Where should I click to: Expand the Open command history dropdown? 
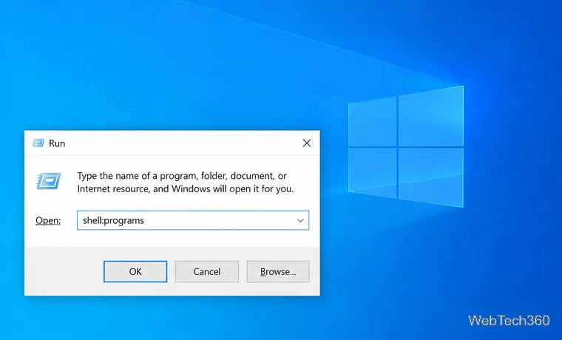pos(300,220)
